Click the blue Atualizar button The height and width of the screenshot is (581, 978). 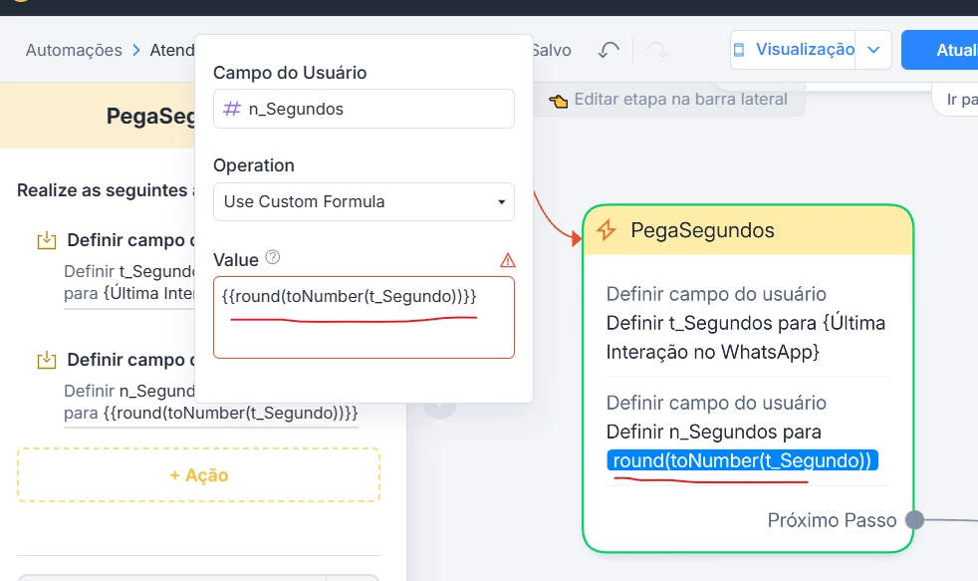940,50
